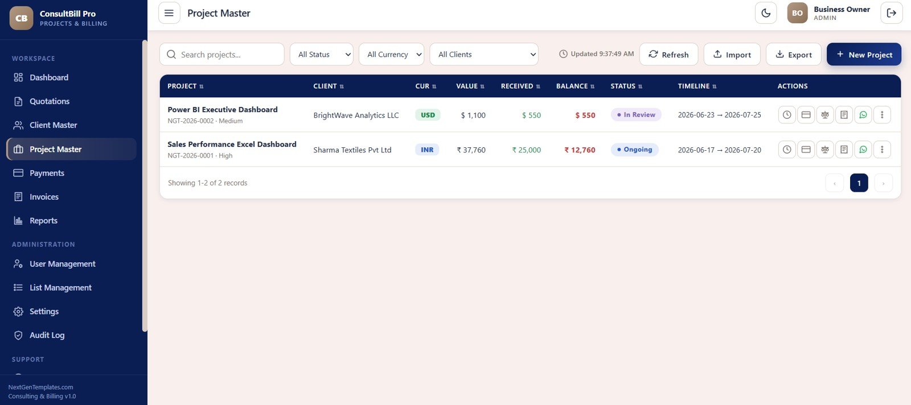This screenshot has width=911, height=405.
Task: Click the BO user avatar
Action: (x=798, y=13)
